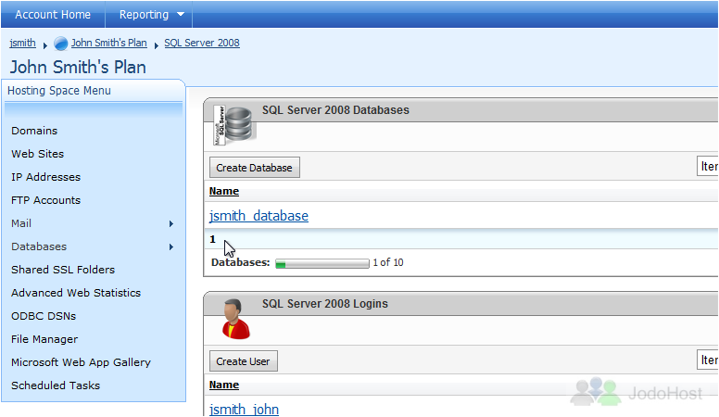Image resolution: width=719 pixels, height=417 pixels.
Task: Sort databases by Name column header
Action: [224, 191]
